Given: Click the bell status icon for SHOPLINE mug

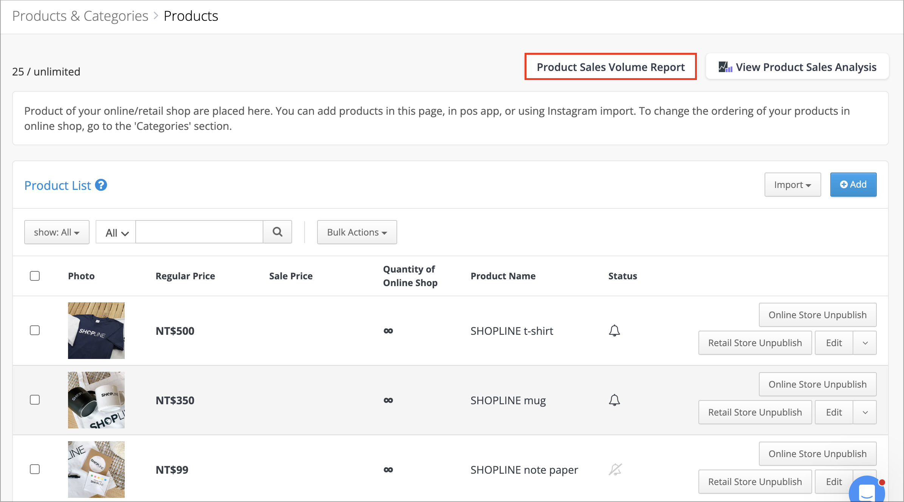Looking at the screenshot, I should (x=615, y=400).
